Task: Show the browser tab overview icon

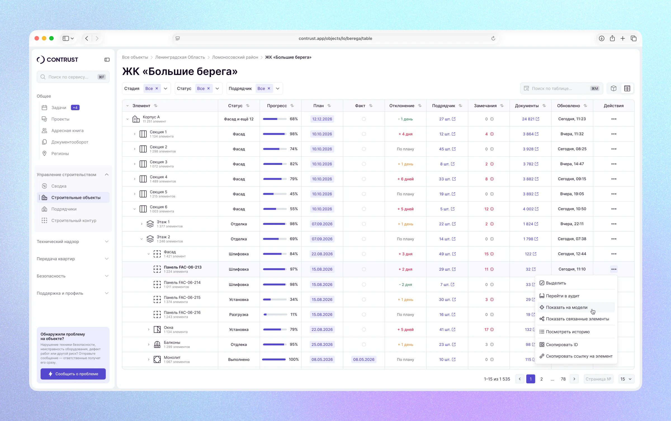Action: (634, 39)
